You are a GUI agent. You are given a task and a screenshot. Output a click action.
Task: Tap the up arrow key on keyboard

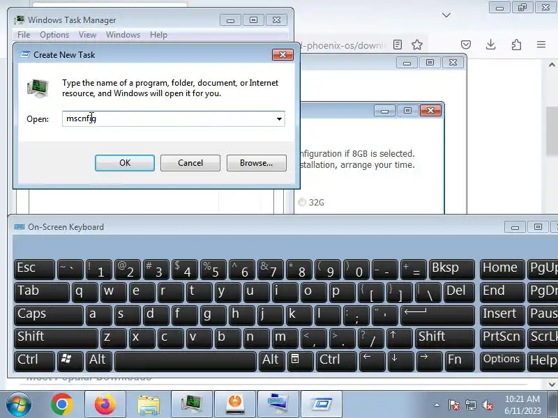click(x=399, y=338)
